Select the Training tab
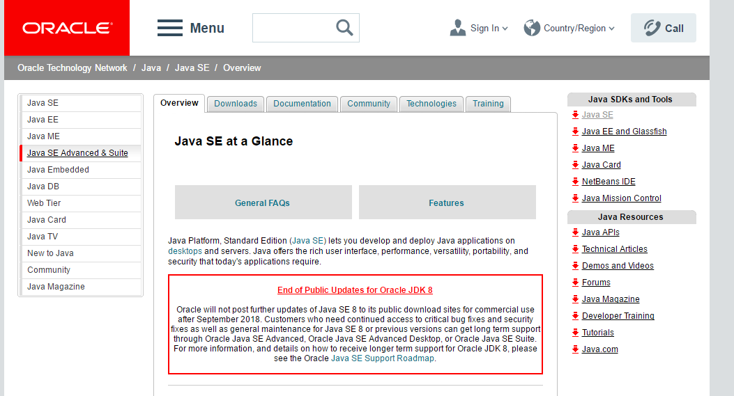 tap(488, 104)
